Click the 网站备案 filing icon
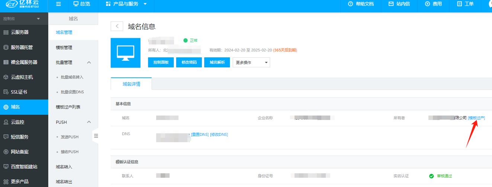The image size is (492, 187). [x=6, y=152]
